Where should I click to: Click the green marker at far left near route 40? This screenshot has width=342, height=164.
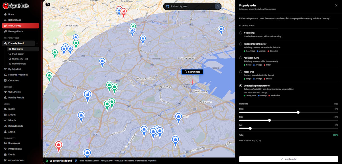(x=49, y=76)
